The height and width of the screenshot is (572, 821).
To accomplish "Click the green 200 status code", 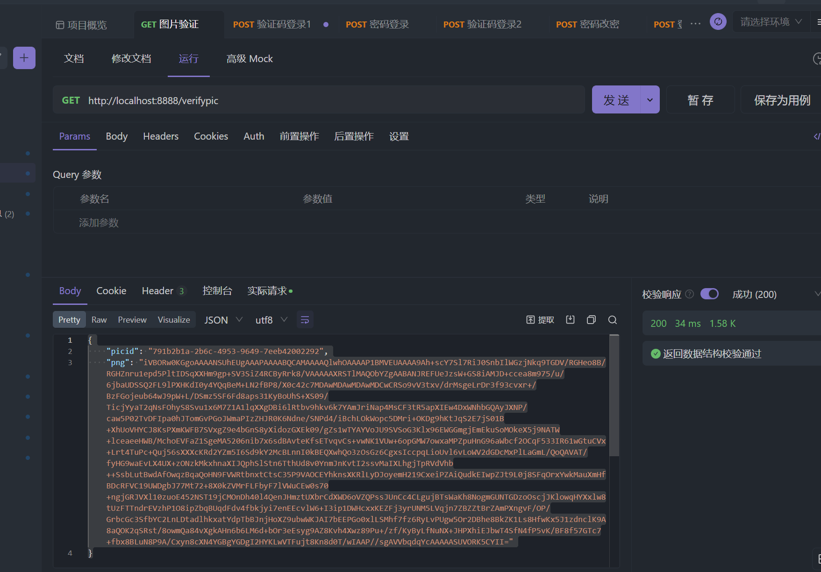I will coord(658,324).
